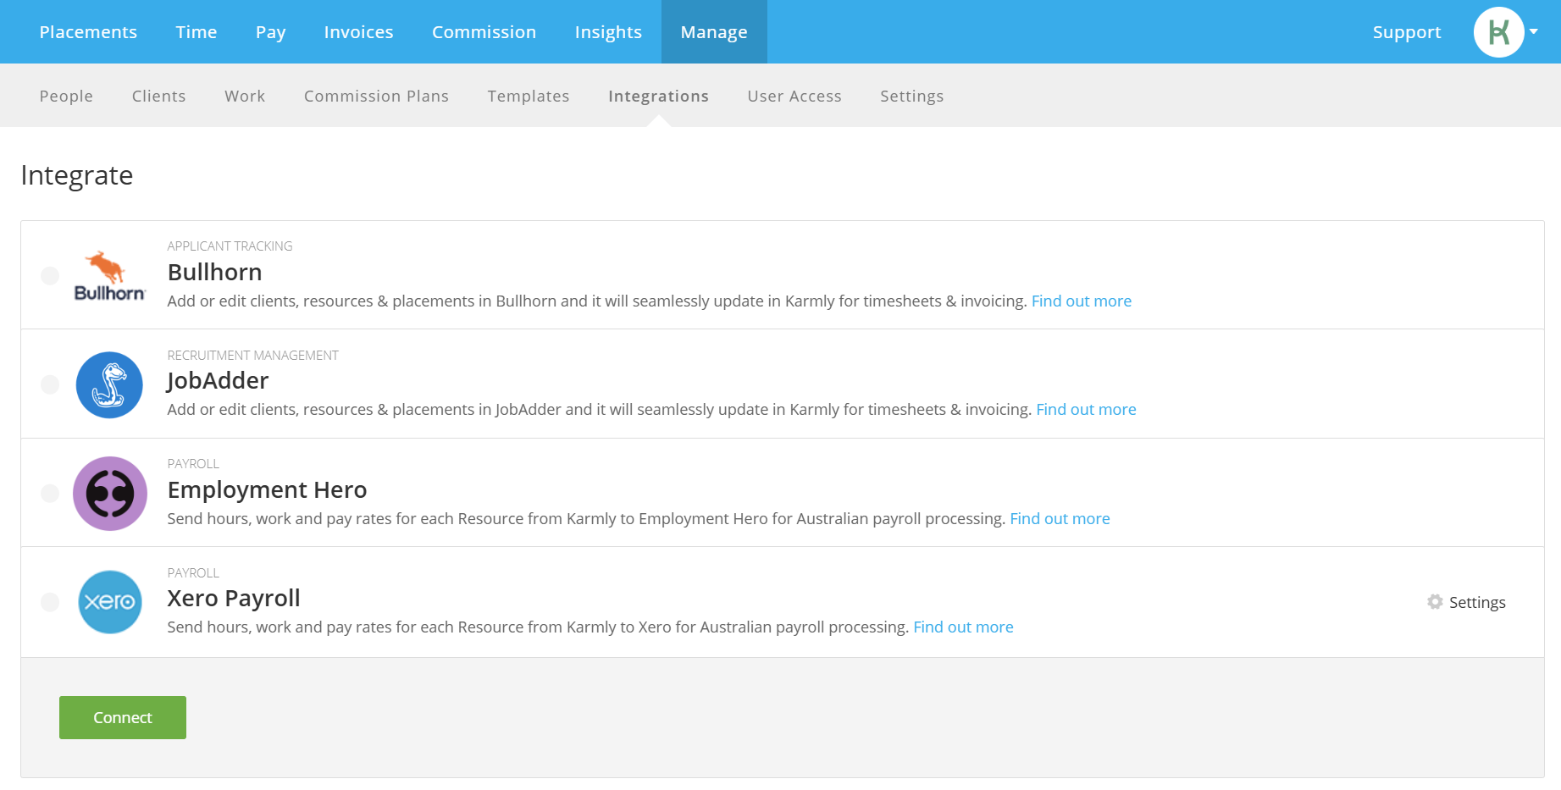Click the JobAdder snake logo icon
The width and height of the screenshot is (1561, 790).
(x=109, y=384)
